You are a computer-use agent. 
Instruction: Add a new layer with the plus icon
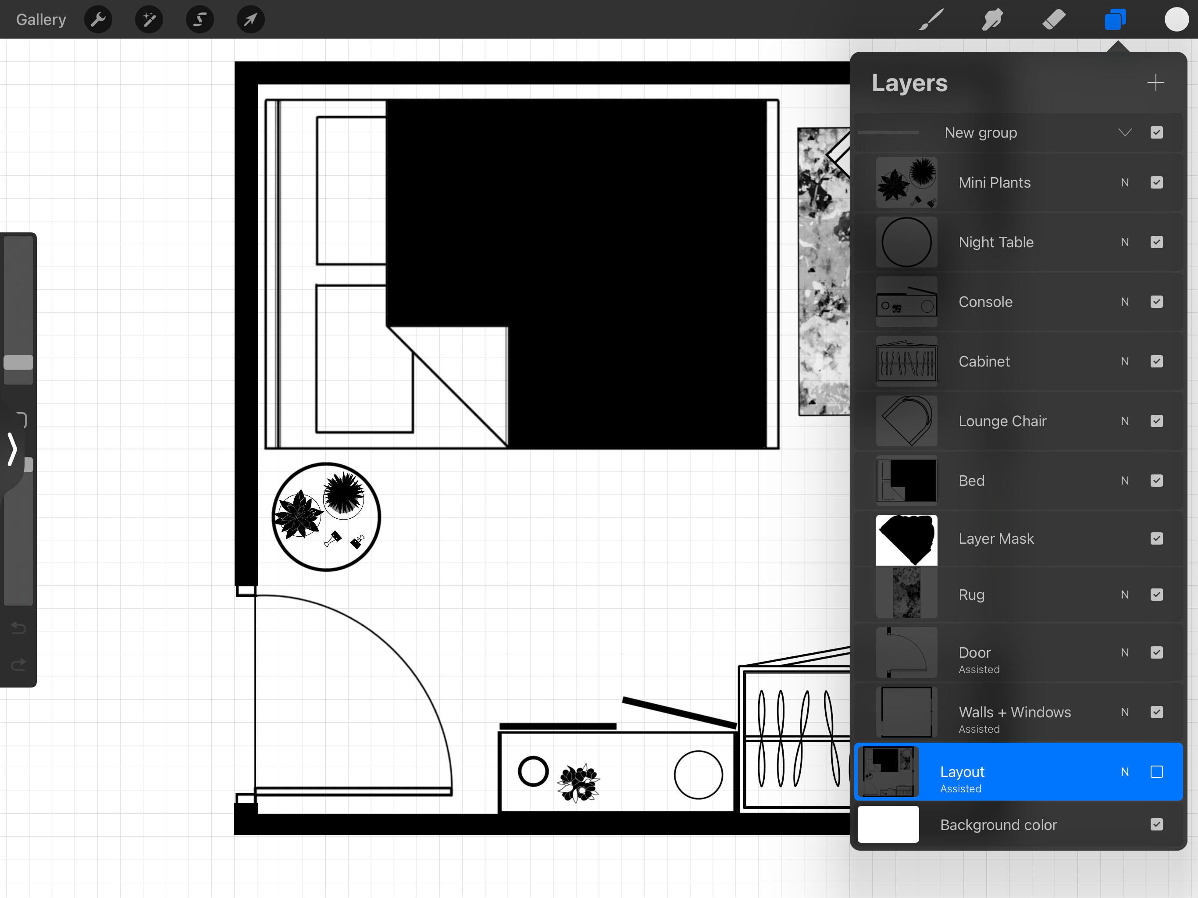click(1156, 82)
